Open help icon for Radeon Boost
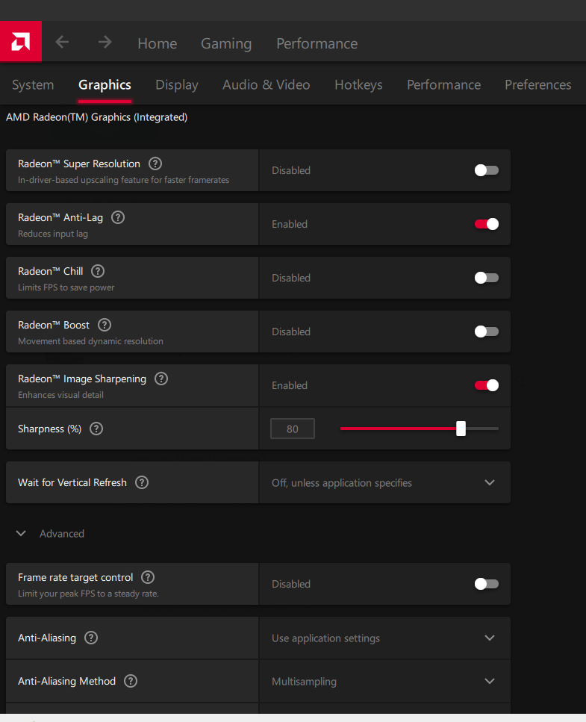Viewport: 586px width, 722px height. coord(105,325)
